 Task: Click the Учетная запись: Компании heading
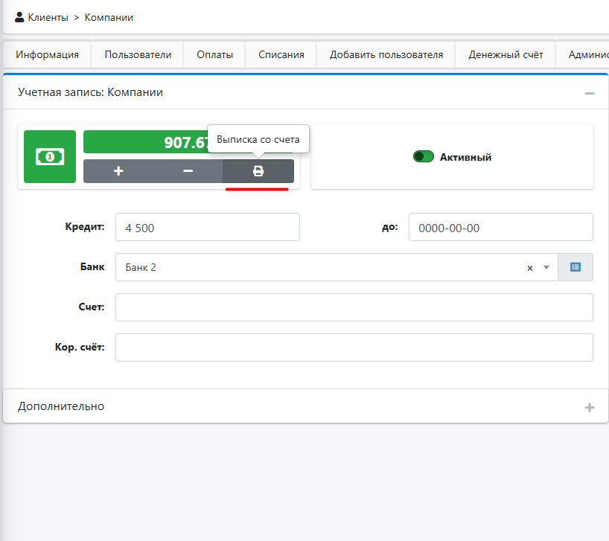[91, 92]
